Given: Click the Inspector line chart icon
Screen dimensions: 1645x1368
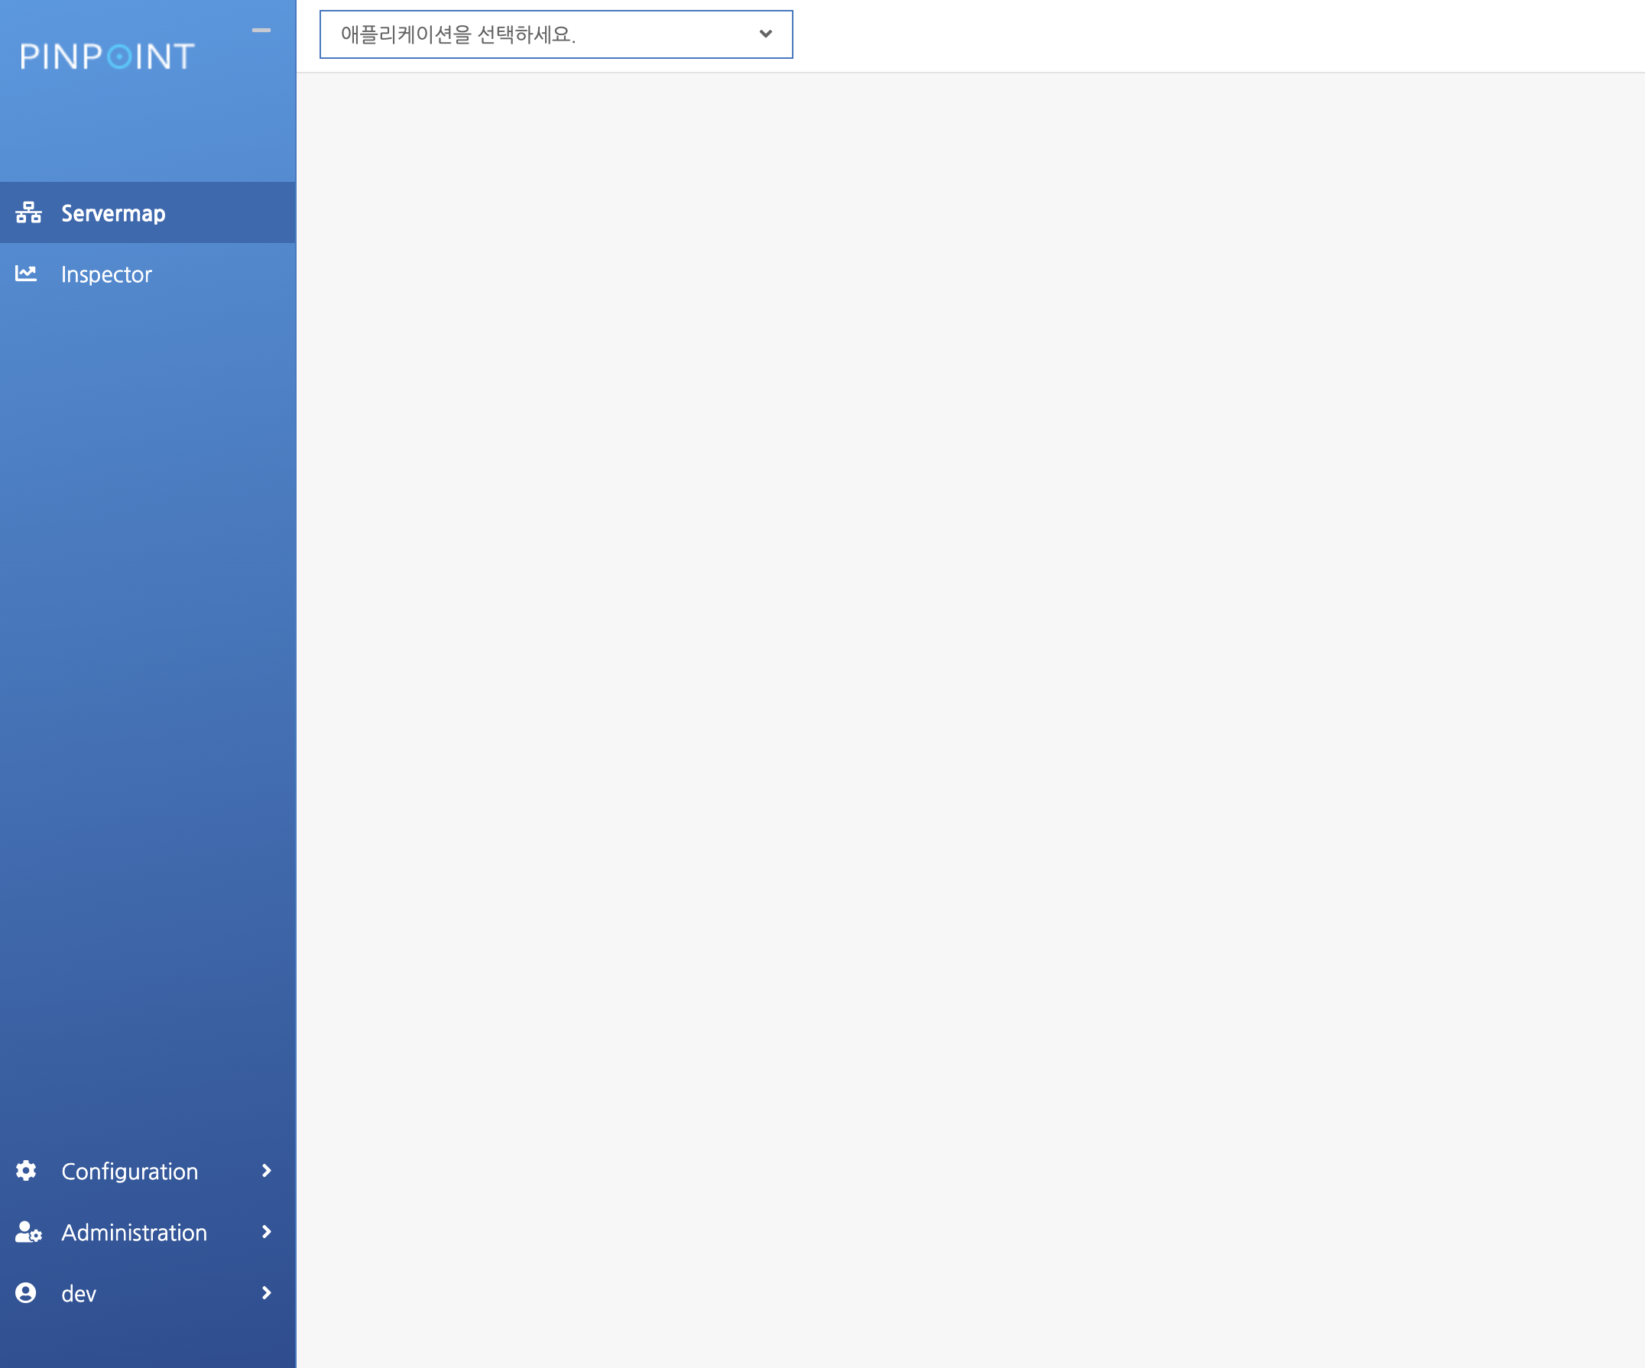Looking at the screenshot, I should click(x=26, y=274).
